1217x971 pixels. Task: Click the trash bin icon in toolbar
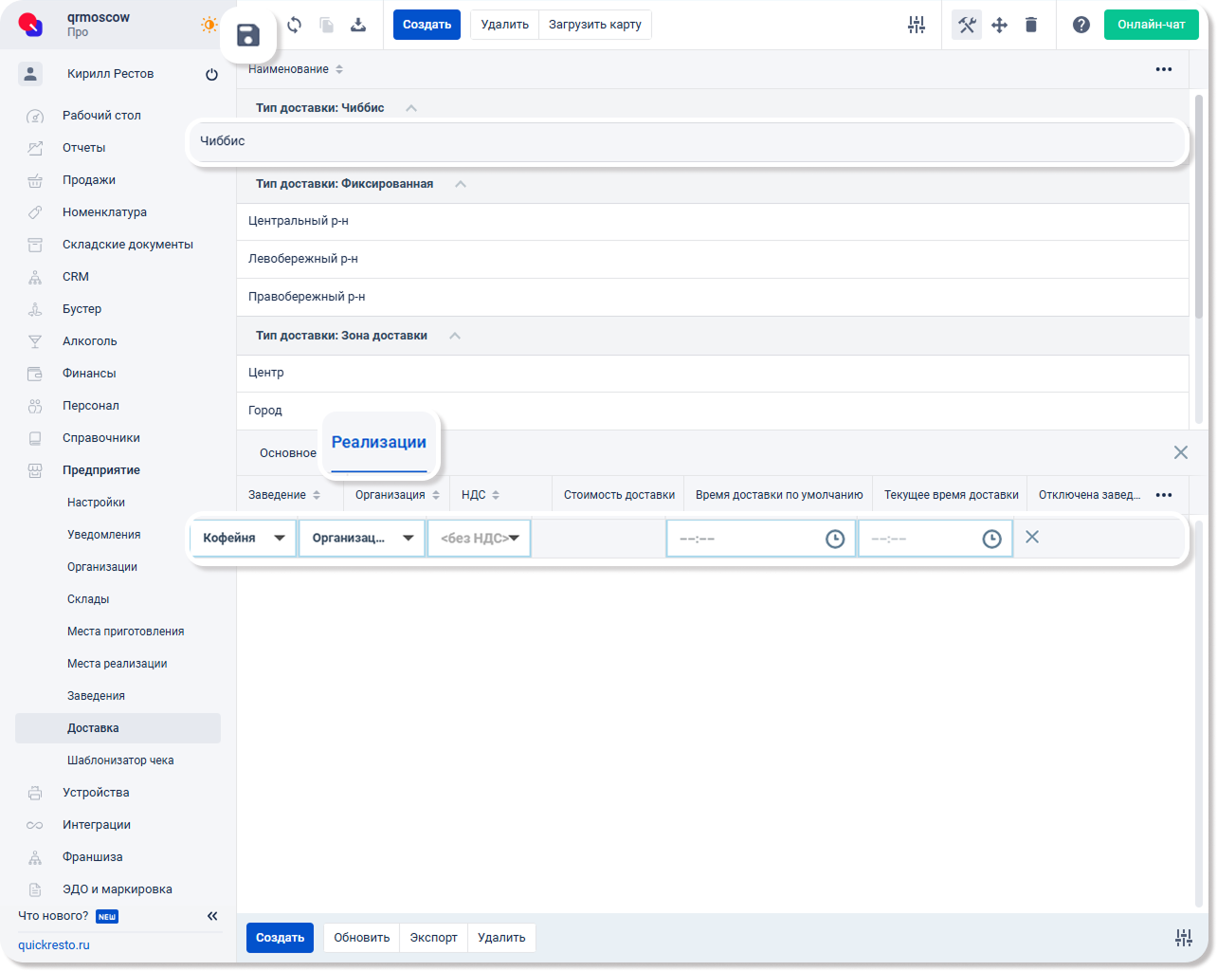(x=1031, y=25)
